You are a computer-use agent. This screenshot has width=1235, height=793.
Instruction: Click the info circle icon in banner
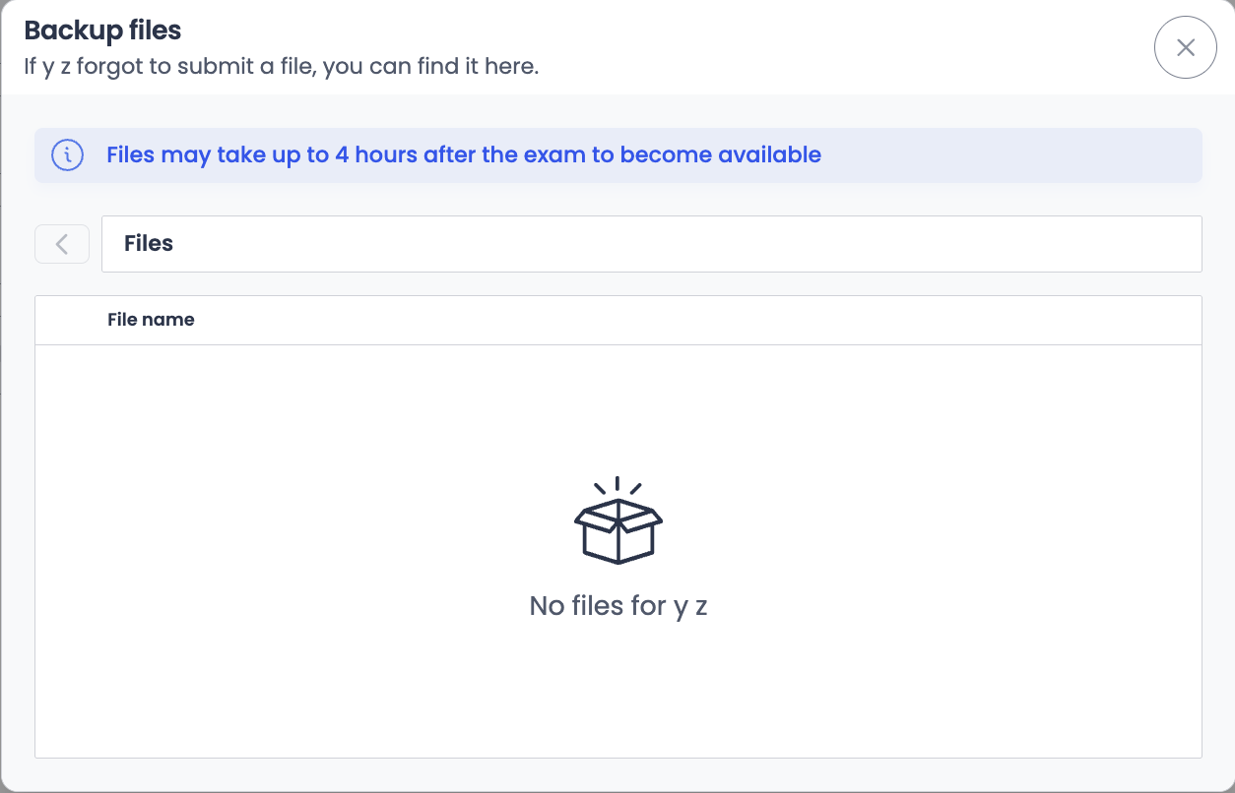(x=67, y=155)
